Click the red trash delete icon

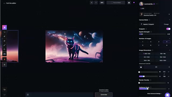[4, 59]
